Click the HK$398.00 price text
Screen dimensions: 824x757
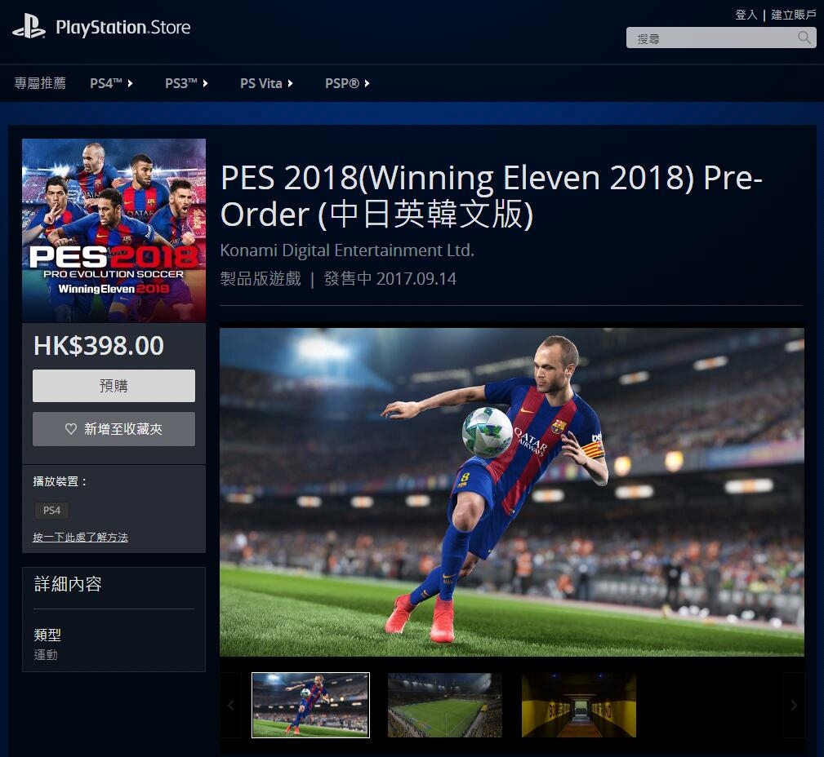click(99, 346)
